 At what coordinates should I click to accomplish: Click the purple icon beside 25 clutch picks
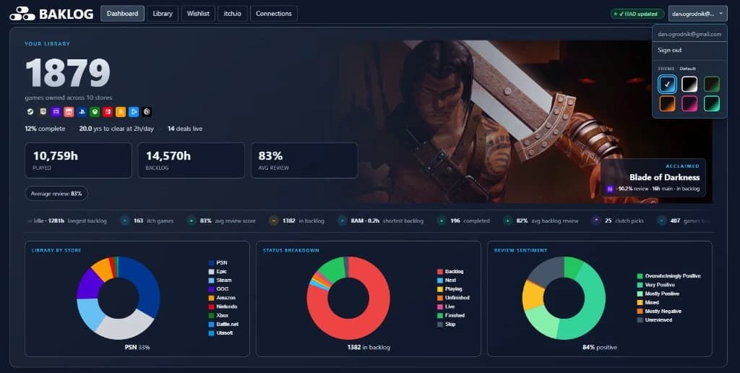596,220
